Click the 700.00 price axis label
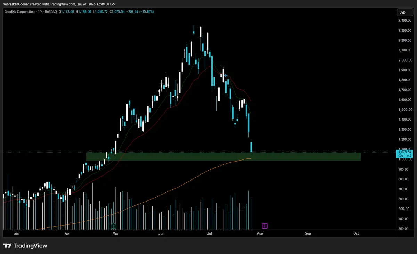 click(x=404, y=189)
